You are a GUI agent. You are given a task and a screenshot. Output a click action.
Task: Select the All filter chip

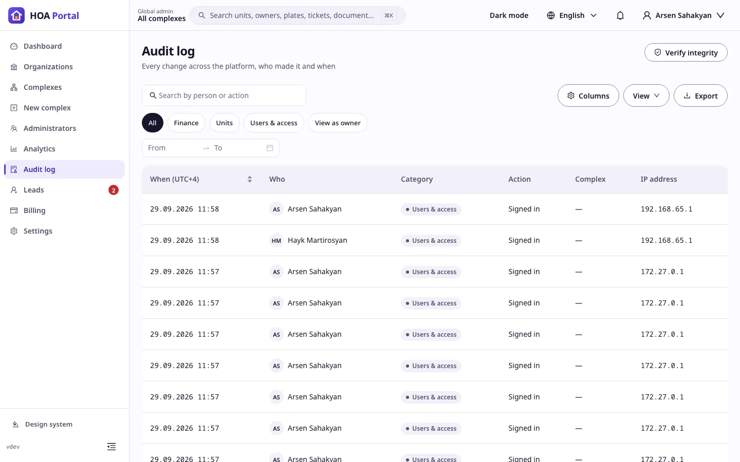[x=153, y=123]
